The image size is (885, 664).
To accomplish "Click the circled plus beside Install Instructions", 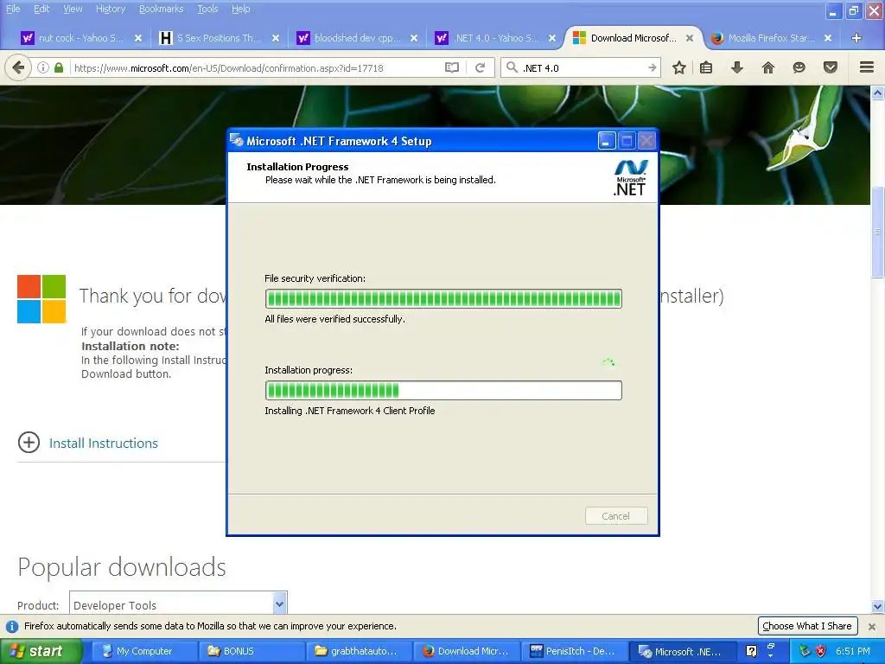I will 29,443.
